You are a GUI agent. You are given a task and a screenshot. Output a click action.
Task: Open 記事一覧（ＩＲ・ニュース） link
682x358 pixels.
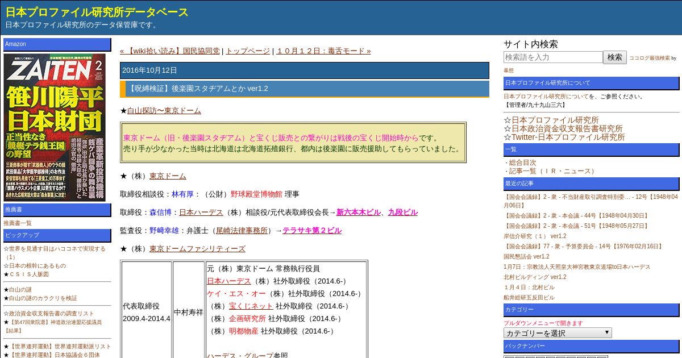pos(552,170)
